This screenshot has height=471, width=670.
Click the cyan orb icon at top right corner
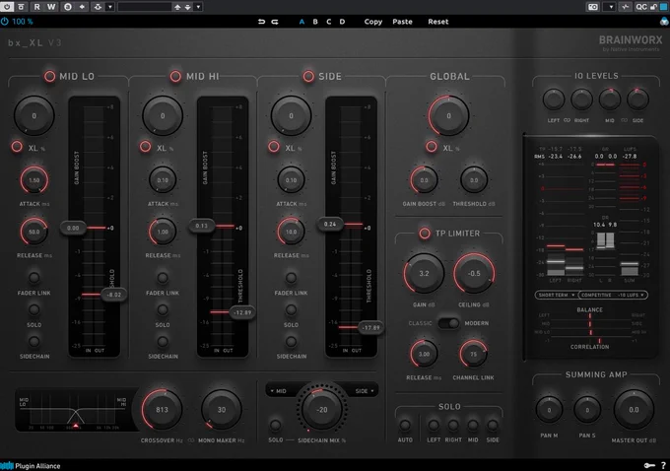(664, 21)
